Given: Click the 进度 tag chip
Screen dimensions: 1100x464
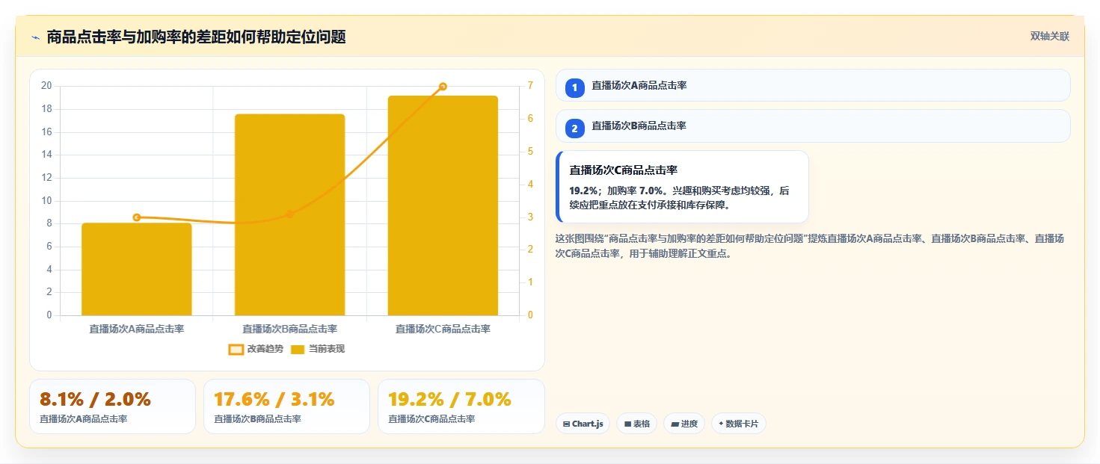Looking at the screenshot, I should [x=684, y=424].
